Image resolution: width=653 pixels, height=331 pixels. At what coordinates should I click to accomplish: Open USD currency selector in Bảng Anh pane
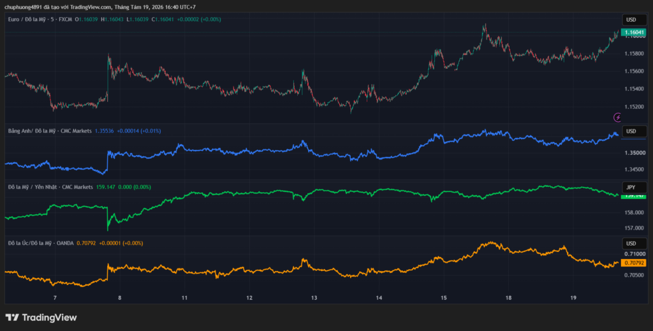tap(635, 131)
